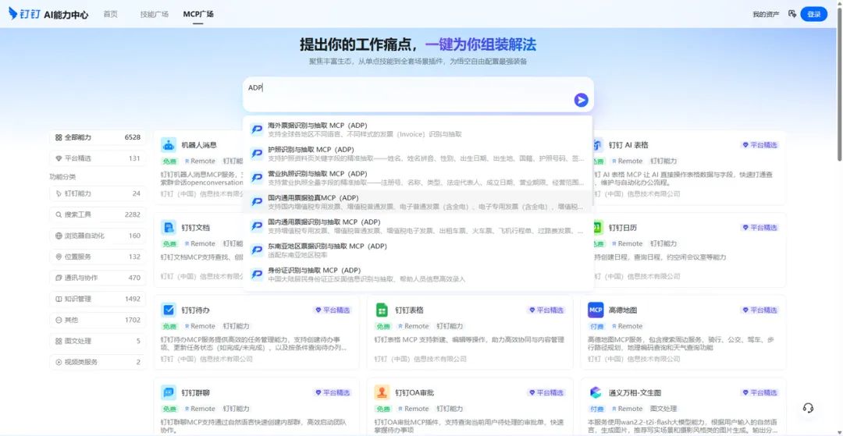Filter by 知识管理 category
The image size is (843, 436).
tap(98, 299)
